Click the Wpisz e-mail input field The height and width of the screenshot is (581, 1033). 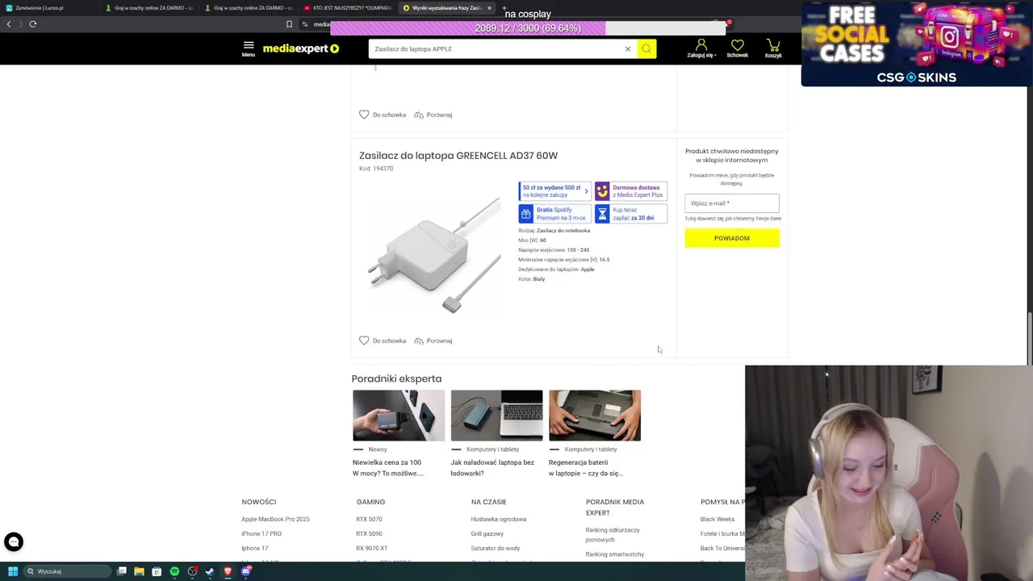732,203
